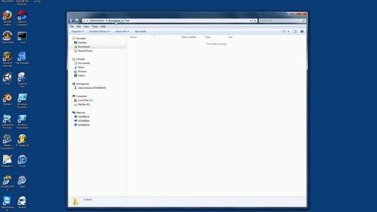Viewport: 377px width, 212px height.
Task: Open the Organize dropdown
Action: click(77, 31)
